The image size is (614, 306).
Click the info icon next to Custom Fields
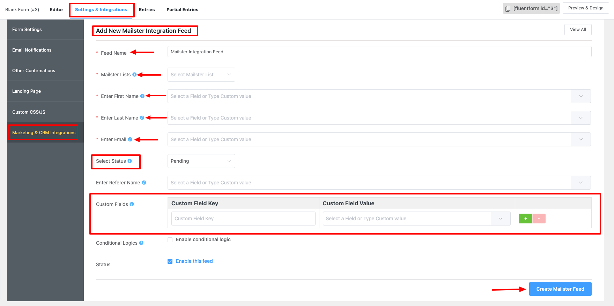click(132, 204)
